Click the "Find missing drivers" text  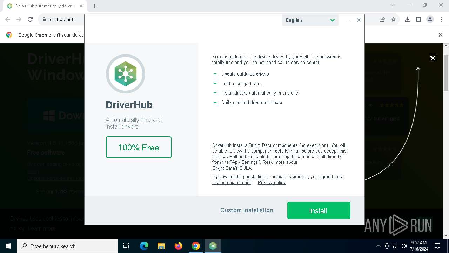241,83
